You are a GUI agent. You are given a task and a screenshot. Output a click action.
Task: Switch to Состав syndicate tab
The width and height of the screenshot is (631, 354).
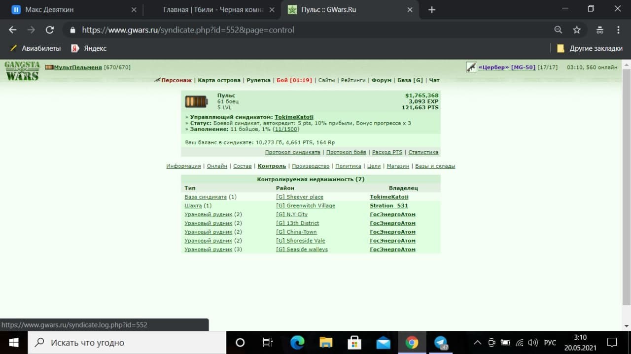242,166
